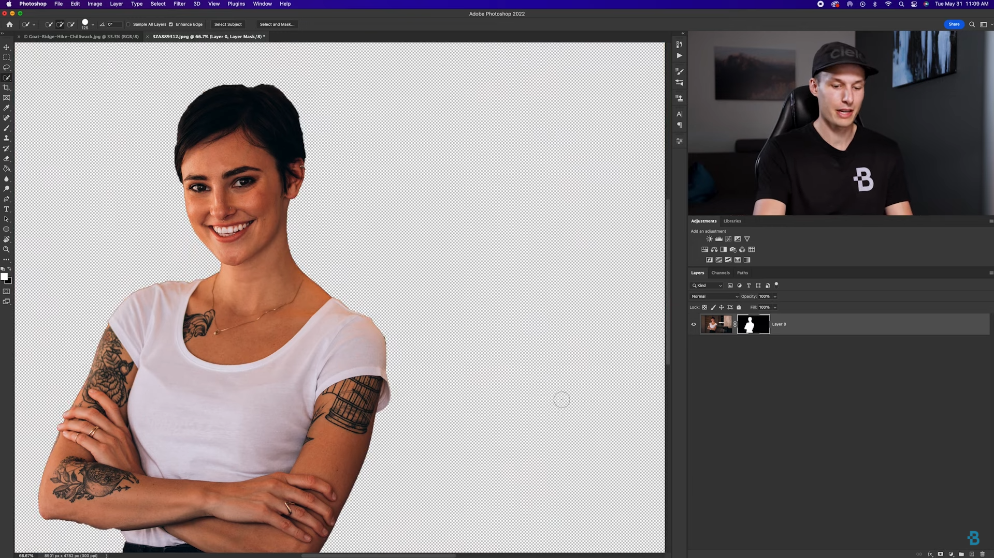This screenshot has width=994, height=558.
Task: Select the Move tool
Action: [x=7, y=47]
